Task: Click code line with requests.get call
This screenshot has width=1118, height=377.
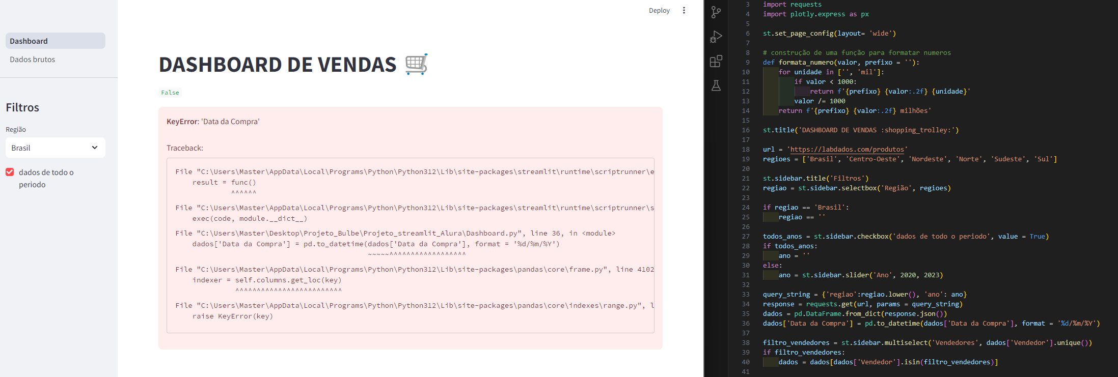Action: (862, 304)
